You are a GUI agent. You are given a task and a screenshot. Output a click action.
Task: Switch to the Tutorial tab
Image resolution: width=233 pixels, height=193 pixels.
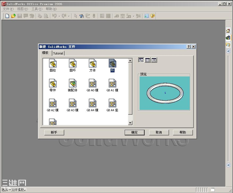[x=58, y=53]
